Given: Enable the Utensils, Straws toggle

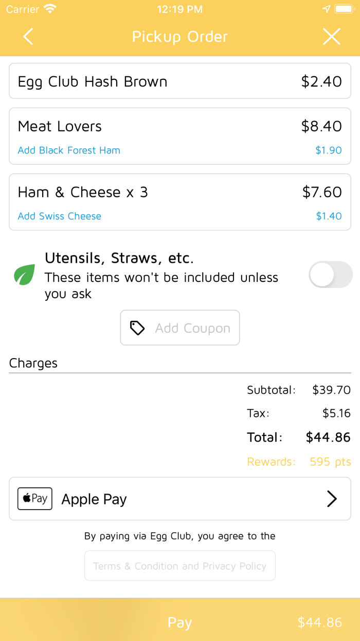Looking at the screenshot, I should tap(330, 275).
